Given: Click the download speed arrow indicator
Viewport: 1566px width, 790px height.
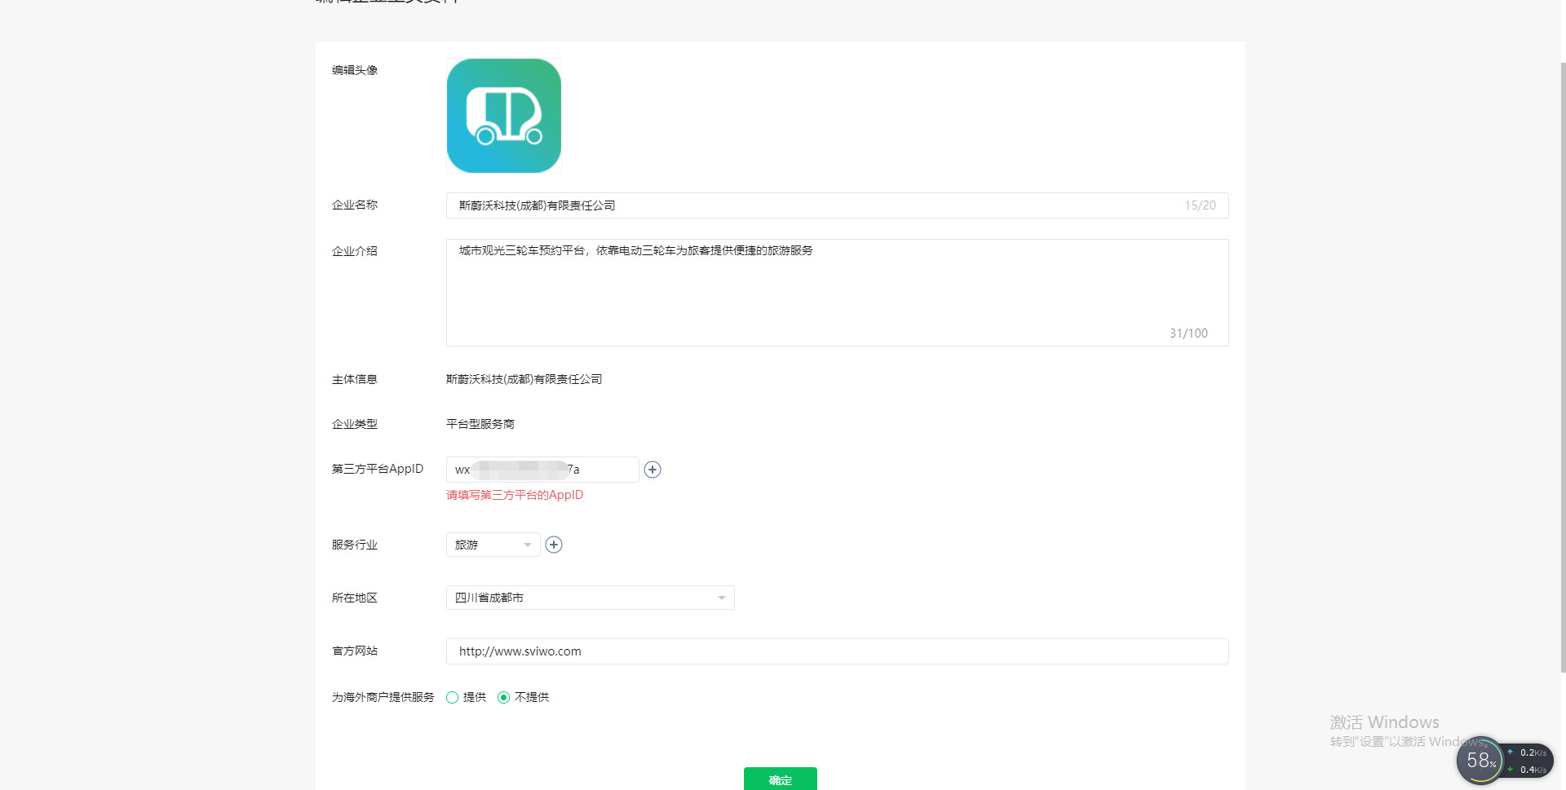Looking at the screenshot, I should coord(1511,770).
